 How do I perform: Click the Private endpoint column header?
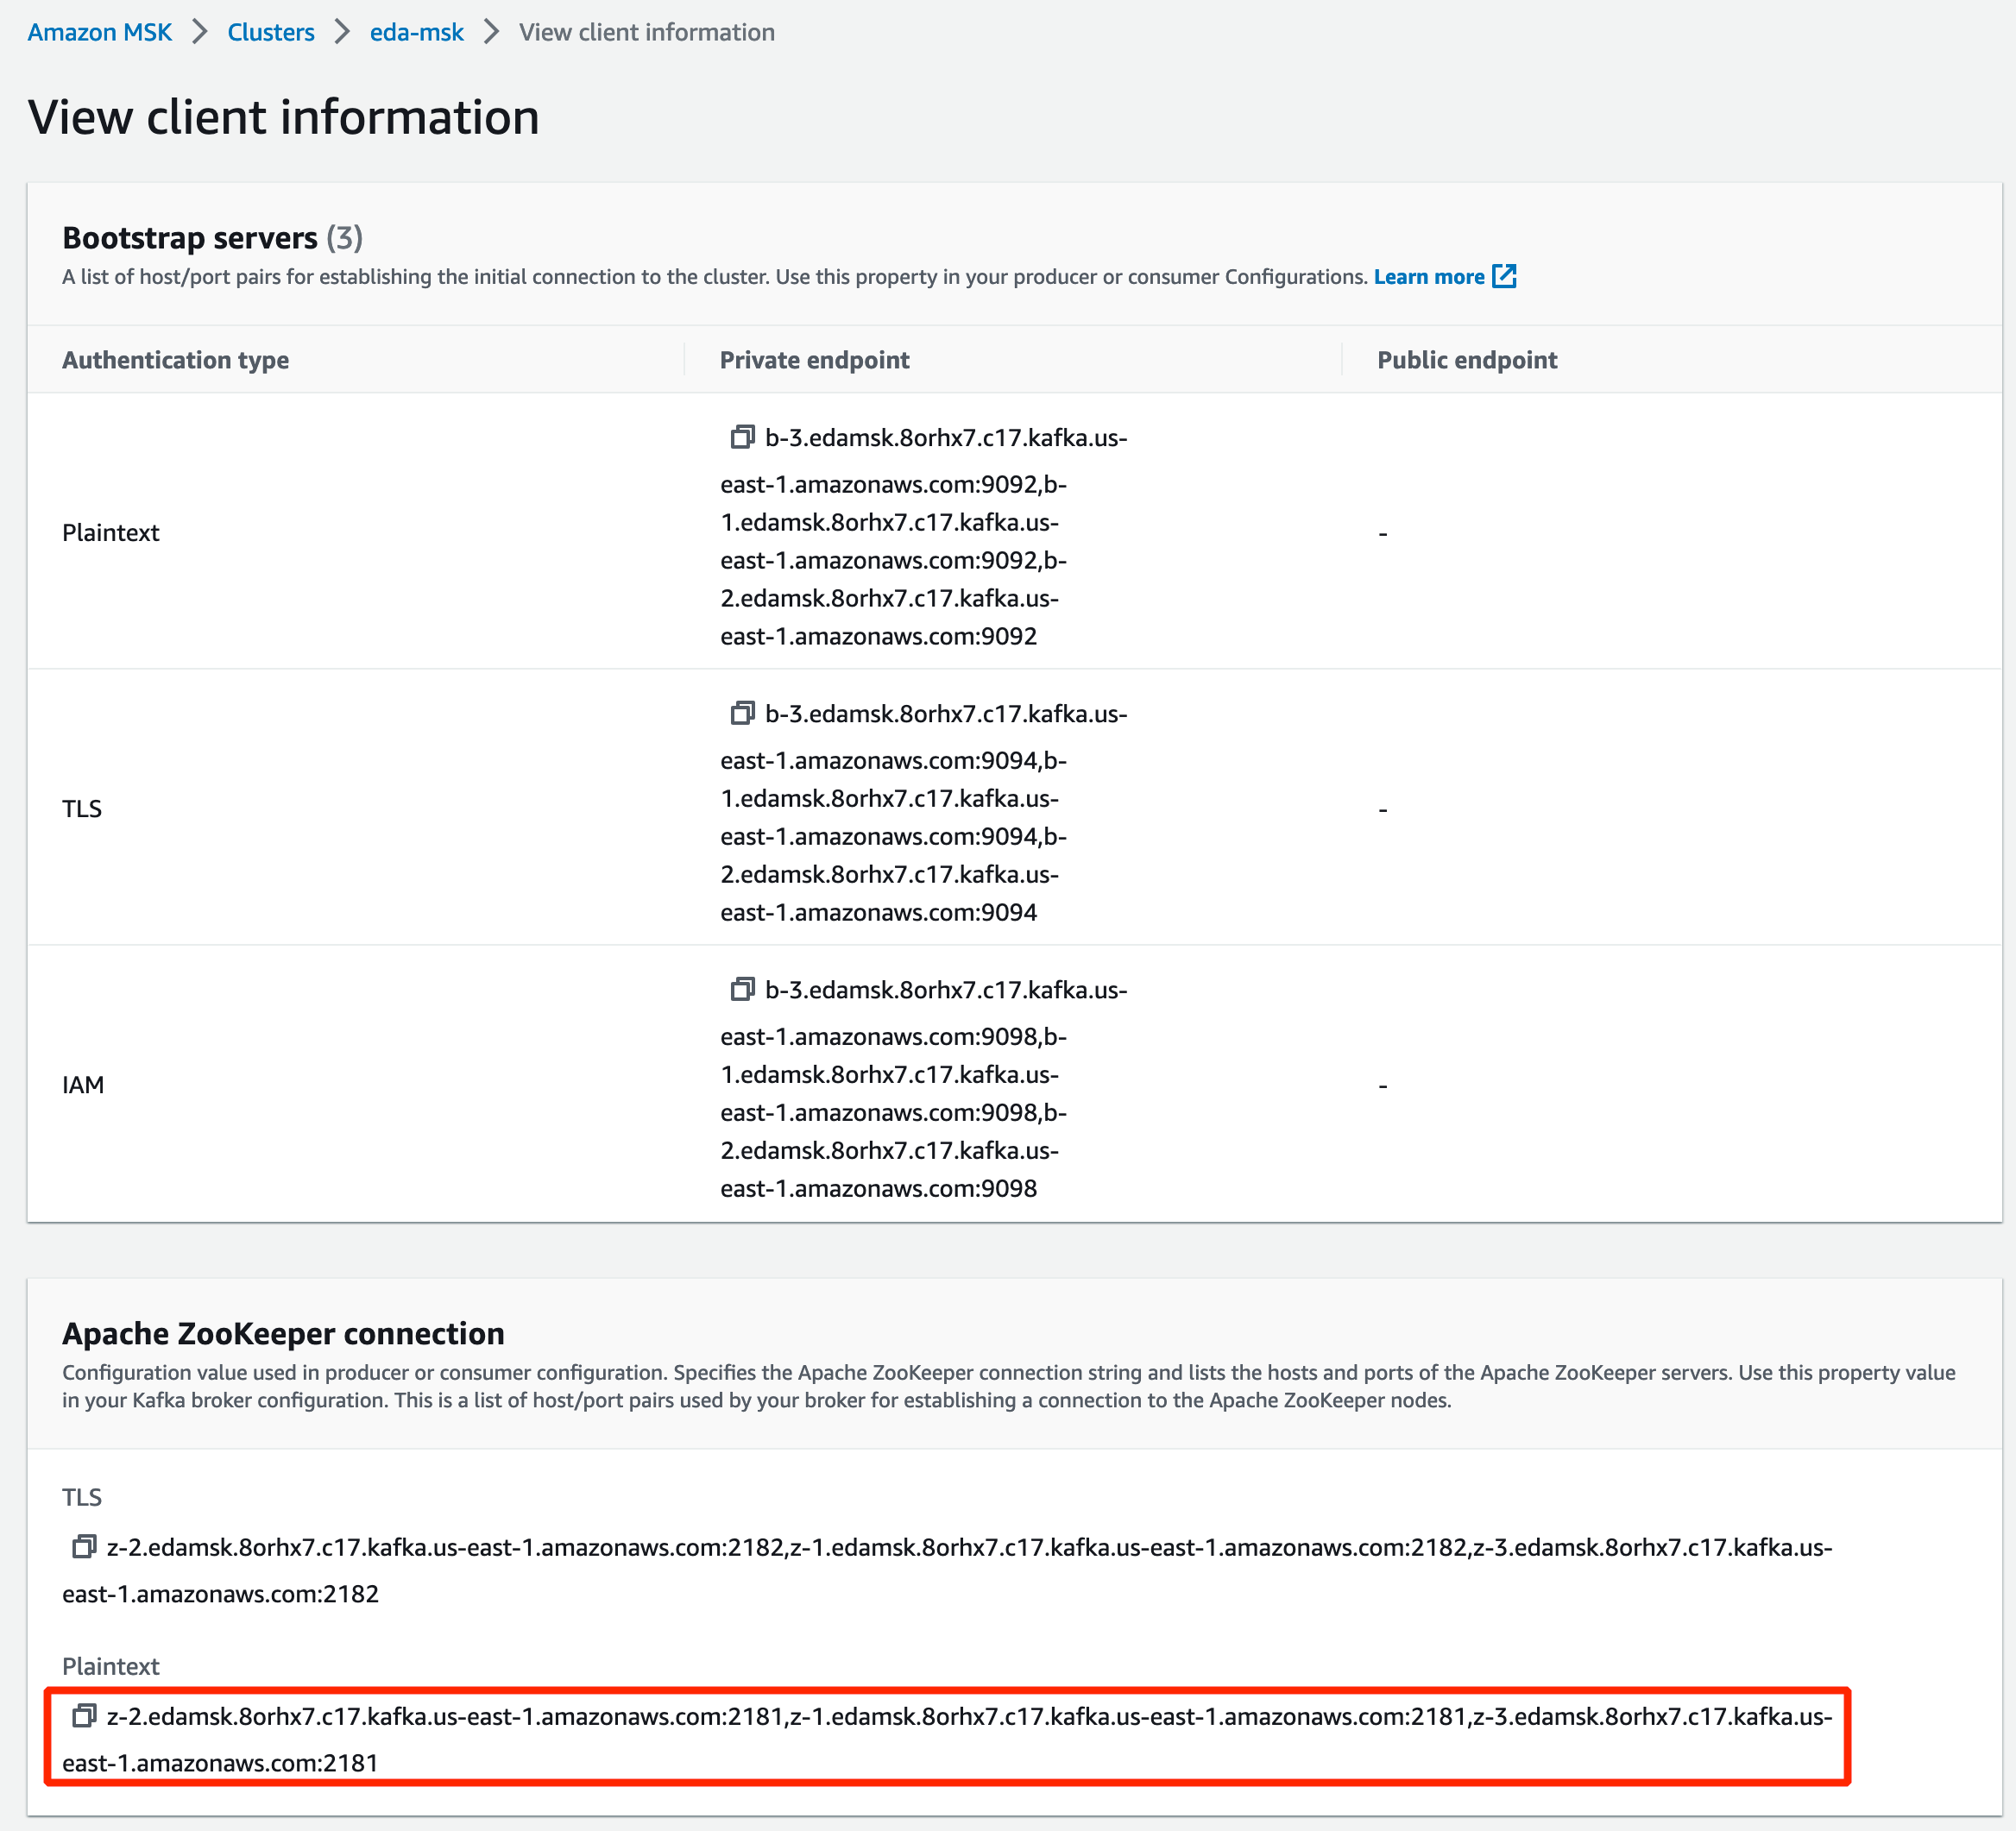(815, 359)
